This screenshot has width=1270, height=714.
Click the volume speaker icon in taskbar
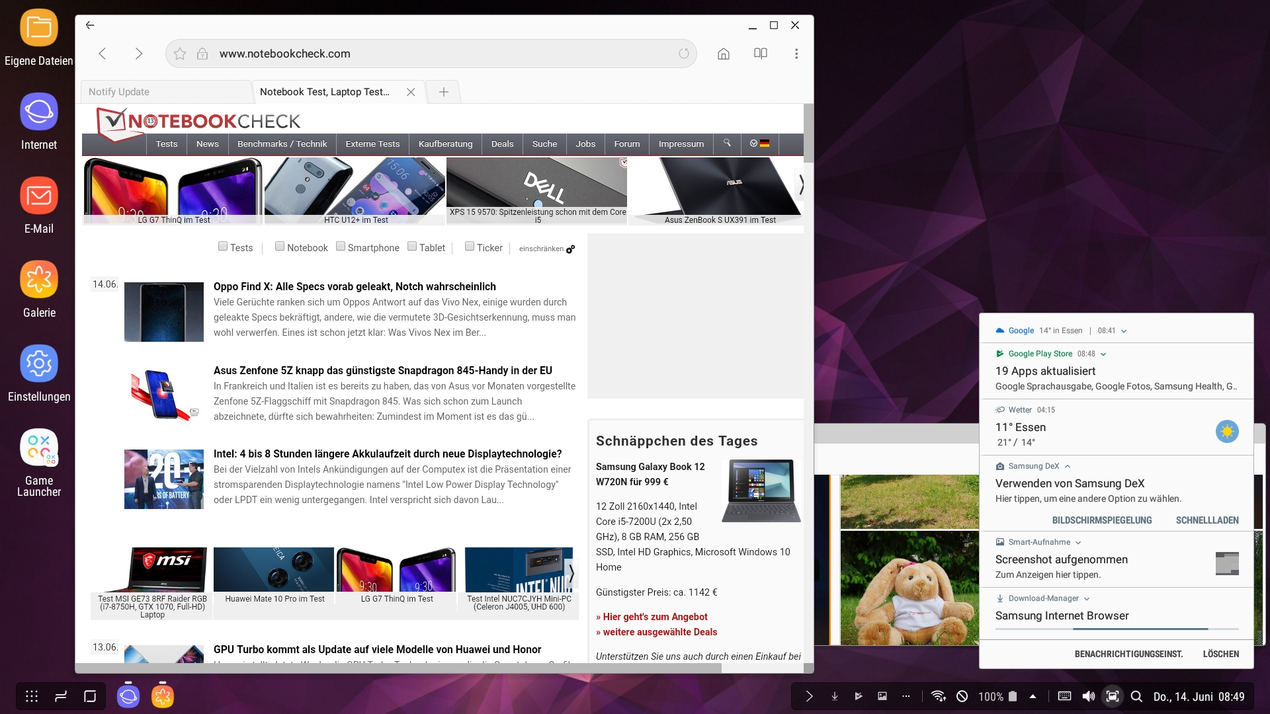(x=1088, y=696)
